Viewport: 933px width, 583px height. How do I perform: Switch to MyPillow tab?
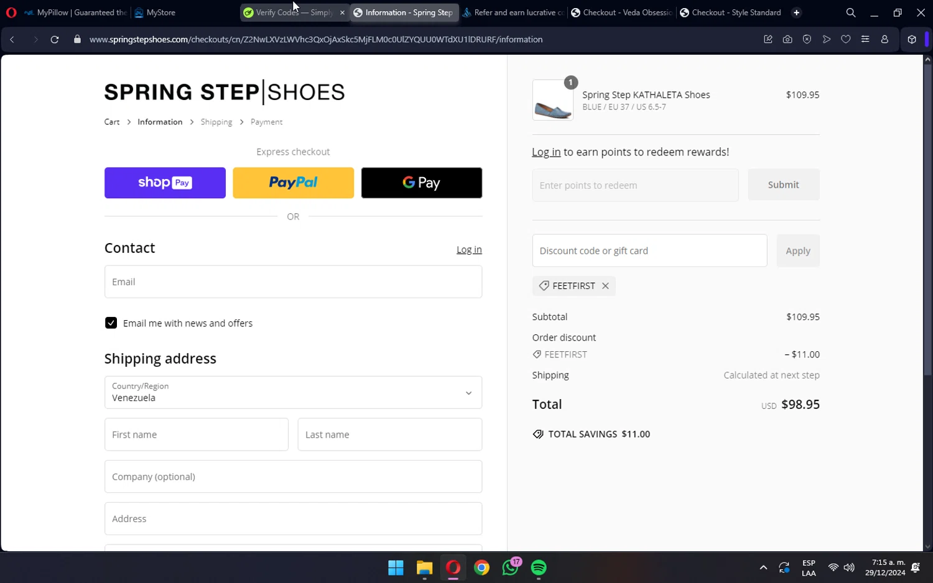pos(75,12)
